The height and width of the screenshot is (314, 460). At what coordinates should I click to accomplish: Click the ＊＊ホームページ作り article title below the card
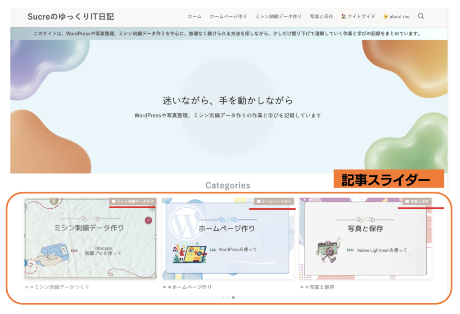click(187, 287)
